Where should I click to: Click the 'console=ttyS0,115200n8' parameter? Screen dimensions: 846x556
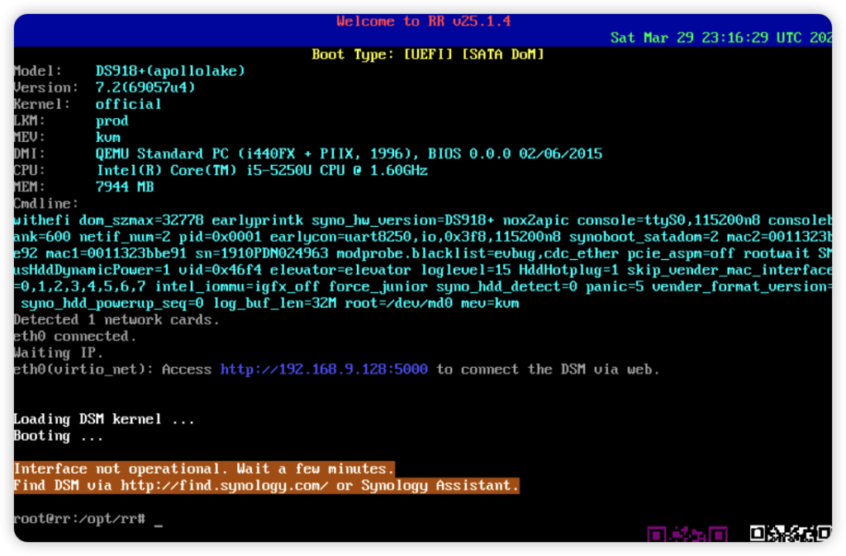pos(668,220)
